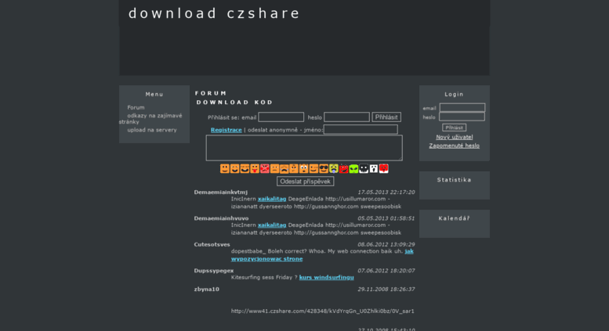
Task: Click timestamp 07.06.2012 18:20:07
Action: tap(386, 271)
